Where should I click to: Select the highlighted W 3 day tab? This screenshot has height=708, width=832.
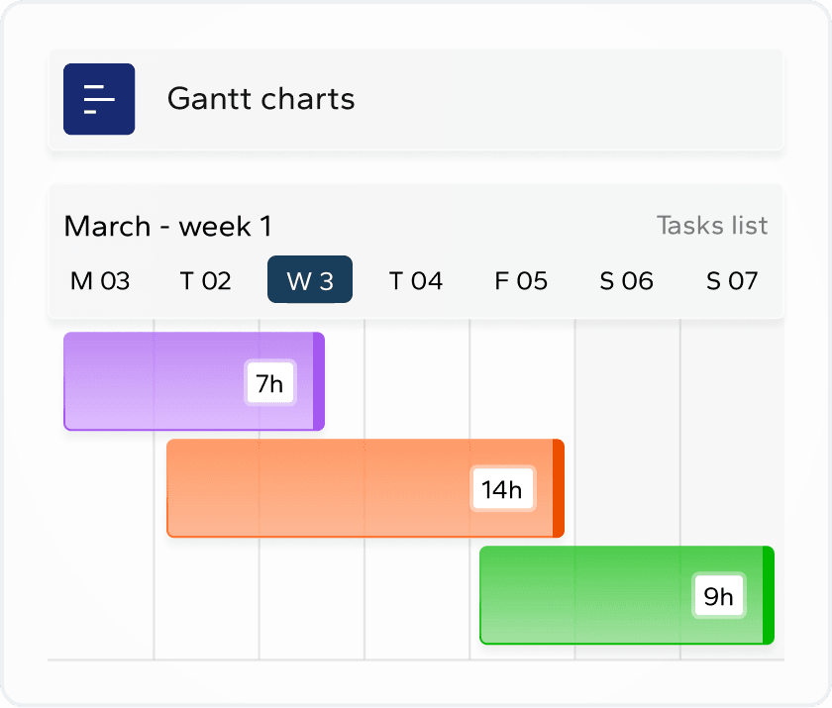310,280
